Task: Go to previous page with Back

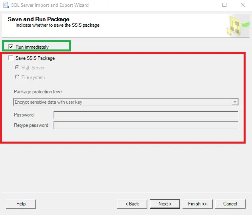Action: pyautogui.click(x=132, y=204)
